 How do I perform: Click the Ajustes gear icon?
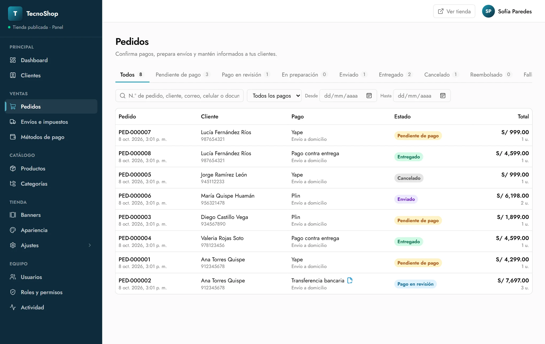click(x=13, y=245)
